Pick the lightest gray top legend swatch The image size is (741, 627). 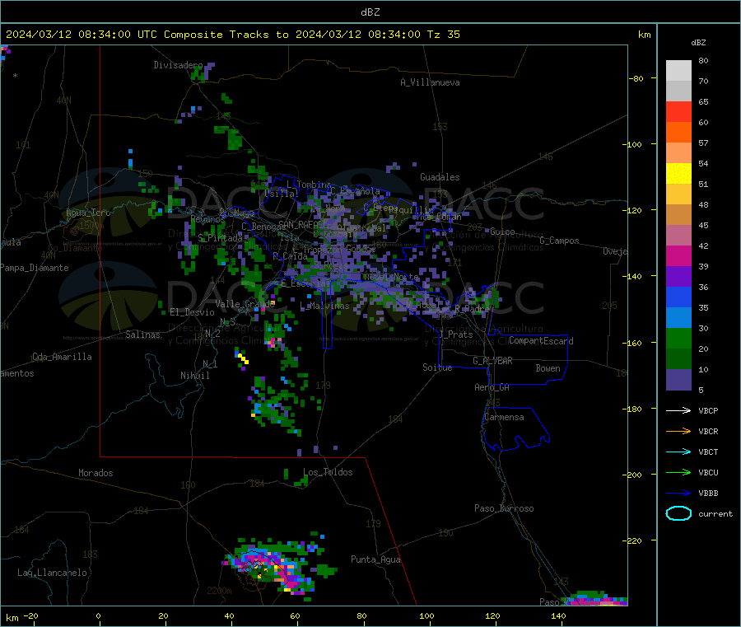[678, 71]
